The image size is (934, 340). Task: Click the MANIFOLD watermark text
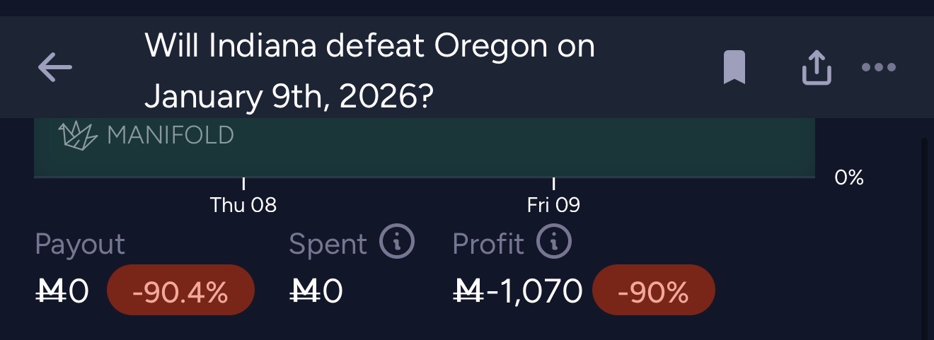tap(170, 135)
